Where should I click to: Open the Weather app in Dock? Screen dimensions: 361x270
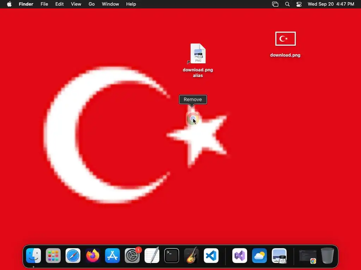coord(259,256)
